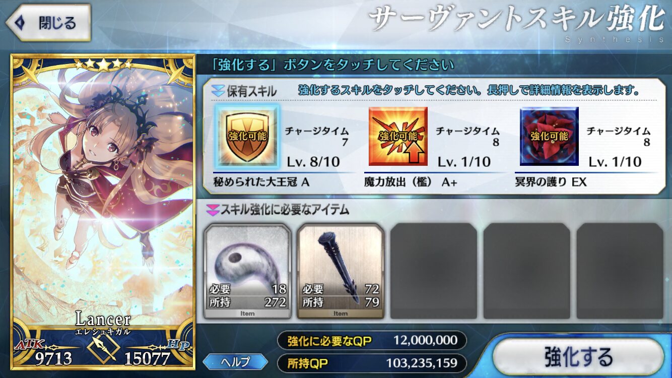
Task: Collapse the スキル強化に必要なアイテム section arrow
Action: pos(213,209)
